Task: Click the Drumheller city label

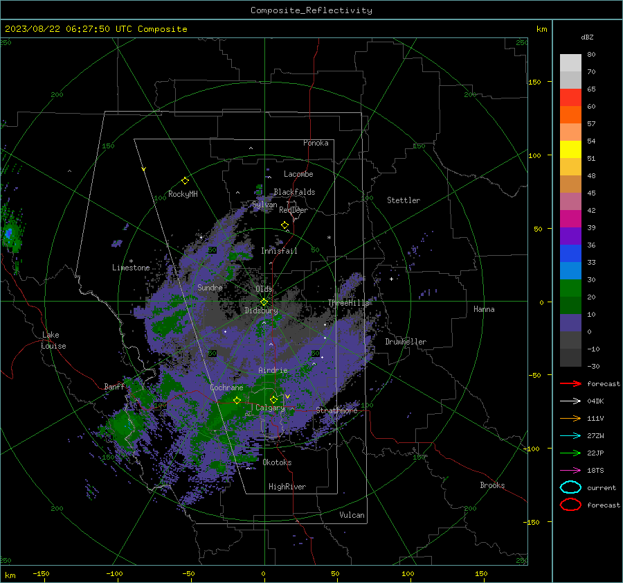Action: [x=406, y=342]
